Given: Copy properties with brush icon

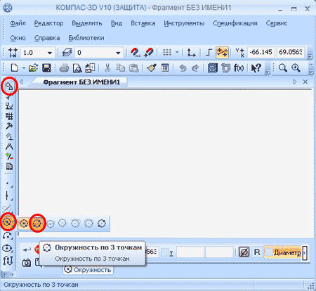Looking at the screenshot, I should coord(152,68).
